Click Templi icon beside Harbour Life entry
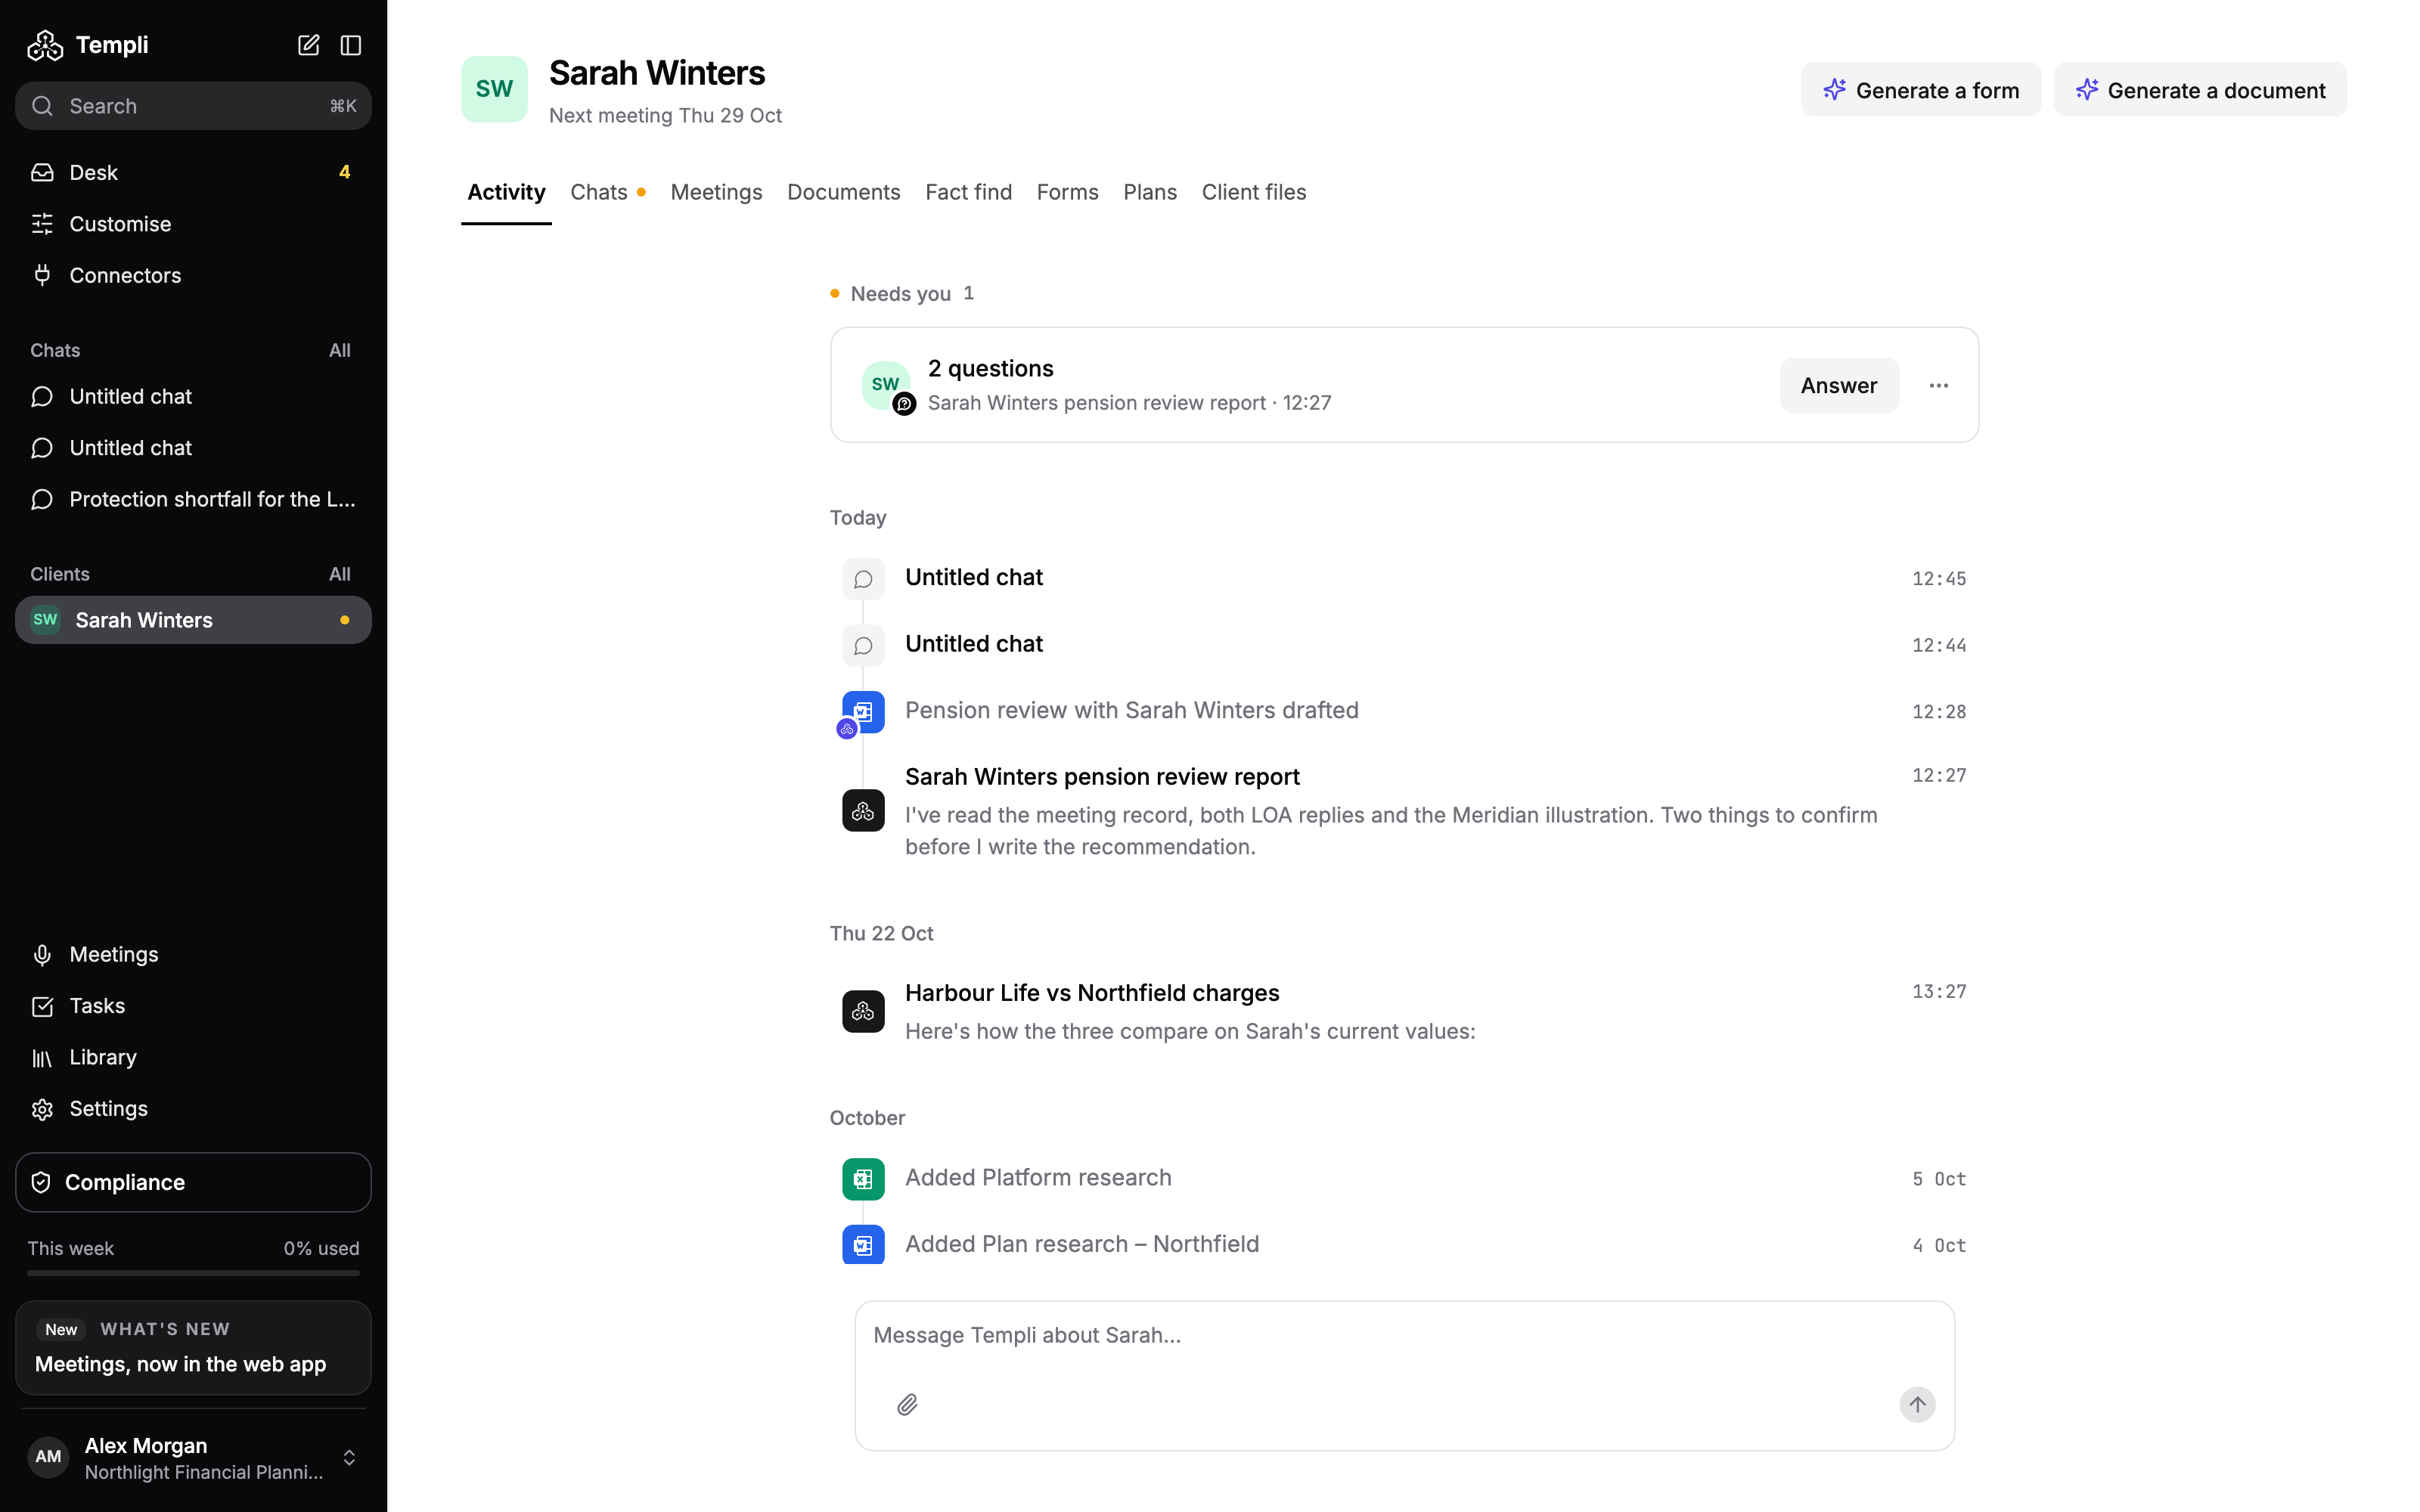 coord(863,1011)
